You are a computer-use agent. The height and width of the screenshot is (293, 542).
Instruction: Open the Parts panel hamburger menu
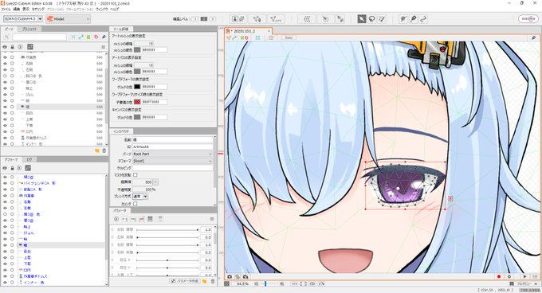pos(104,47)
